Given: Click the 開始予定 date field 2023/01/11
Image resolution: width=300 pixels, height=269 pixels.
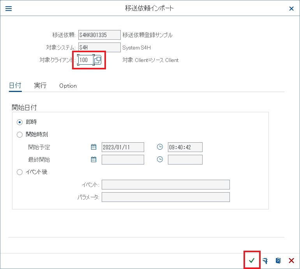Looking at the screenshot, I should click(122, 147).
